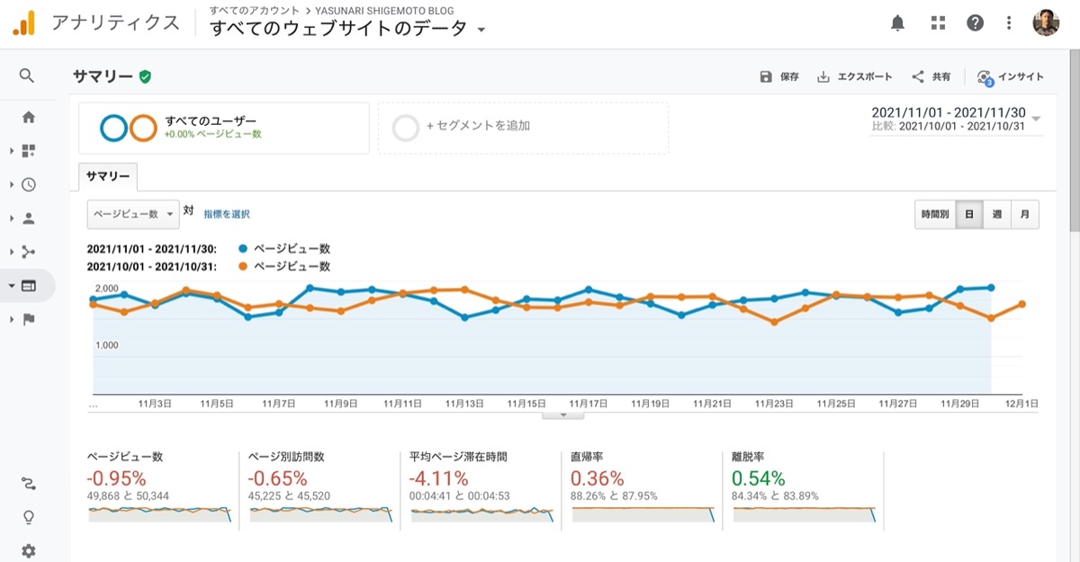The height and width of the screenshot is (562, 1080).
Task: Select the ページビュー数 scorecard showing -0.95%
Action: point(158,490)
